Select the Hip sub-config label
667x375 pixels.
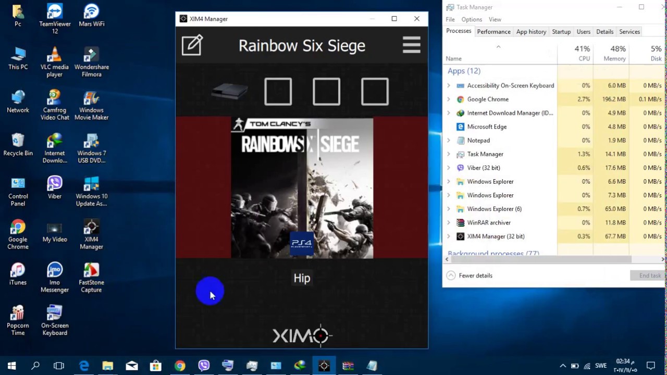click(302, 278)
